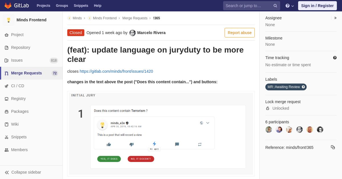Open the Project sidebar section

pos(31,35)
